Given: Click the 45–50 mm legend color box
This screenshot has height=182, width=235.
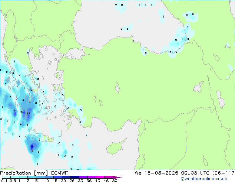Looking at the screenshot, I should click(109, 177).
